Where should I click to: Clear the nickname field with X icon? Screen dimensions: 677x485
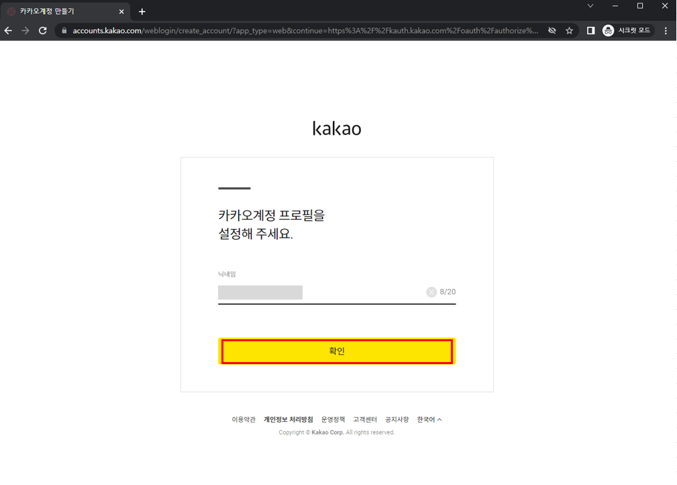click(x=431, y=292)
